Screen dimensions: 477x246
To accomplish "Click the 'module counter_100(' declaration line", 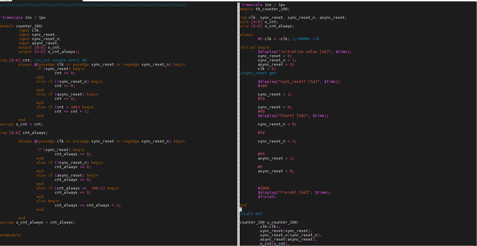I will 22,26.
